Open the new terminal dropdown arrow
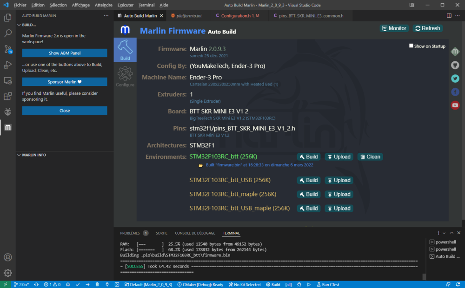 (x=444, y=233)
